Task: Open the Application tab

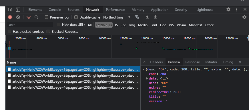Action: coord(160,10)
